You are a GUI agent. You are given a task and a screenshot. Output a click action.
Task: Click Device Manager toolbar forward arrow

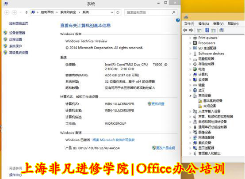(x=191, y=30)
